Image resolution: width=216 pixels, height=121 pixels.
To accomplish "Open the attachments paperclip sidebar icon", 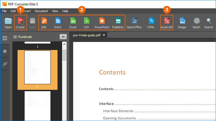I will coord(5,64).
